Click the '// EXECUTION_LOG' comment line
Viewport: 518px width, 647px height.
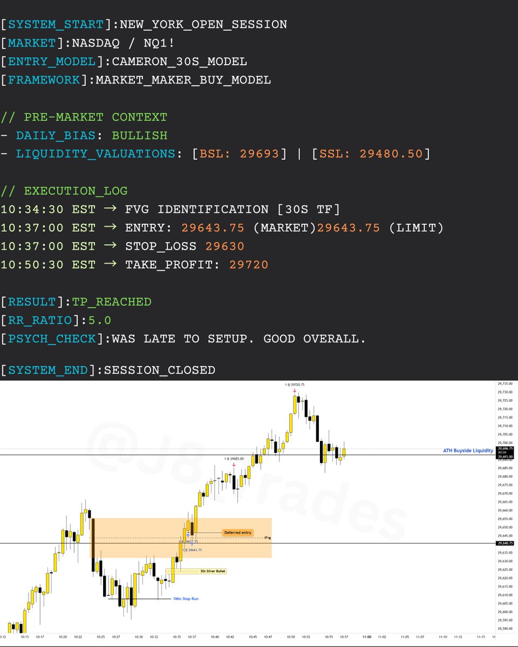(x=65, y=191)
